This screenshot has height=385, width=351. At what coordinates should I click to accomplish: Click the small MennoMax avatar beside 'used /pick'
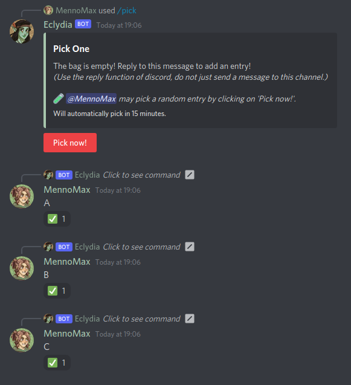48,10
